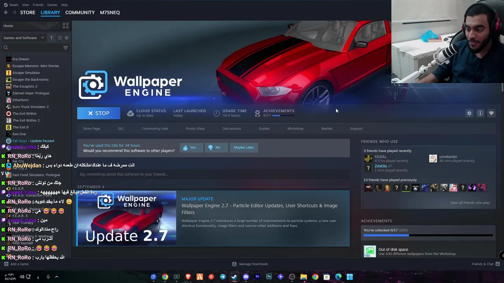Open the Store Page link

(x=91, y=129)
